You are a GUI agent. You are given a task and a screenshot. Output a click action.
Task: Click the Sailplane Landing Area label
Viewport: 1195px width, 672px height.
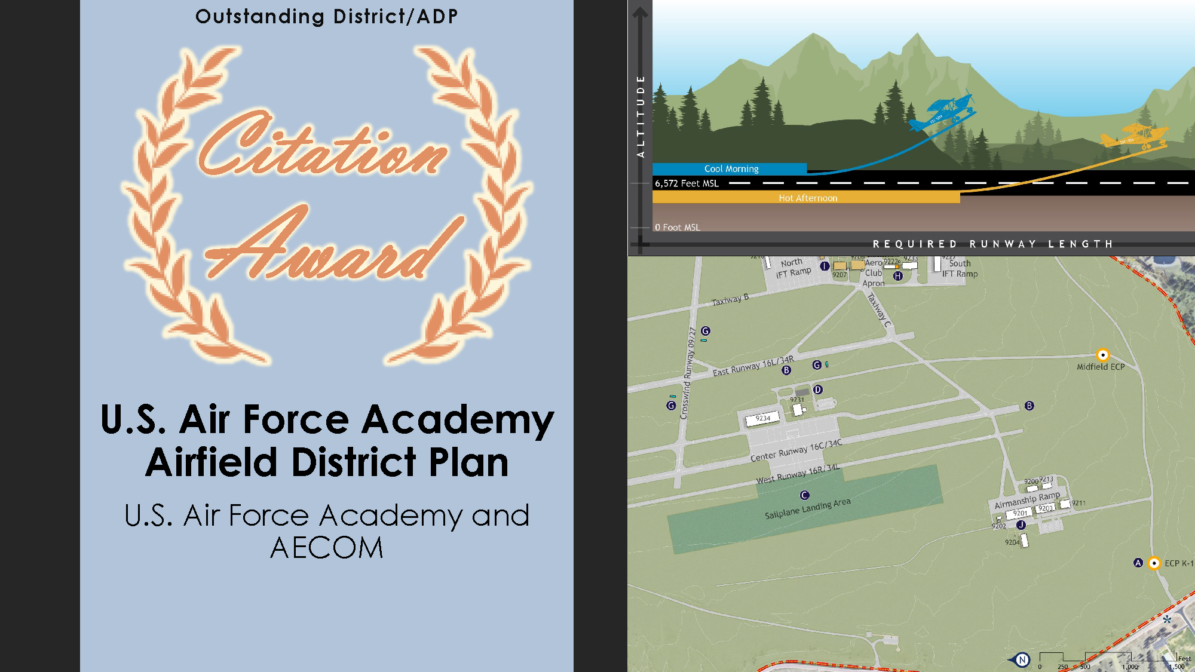(x=807, y=508)
